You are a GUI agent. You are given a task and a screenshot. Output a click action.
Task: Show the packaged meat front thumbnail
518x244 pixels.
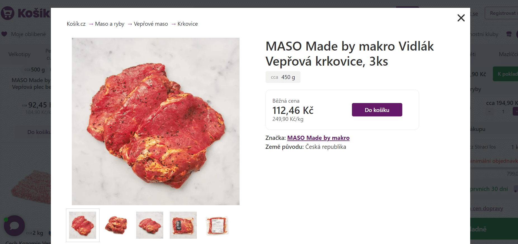click(x=183, y=225)
